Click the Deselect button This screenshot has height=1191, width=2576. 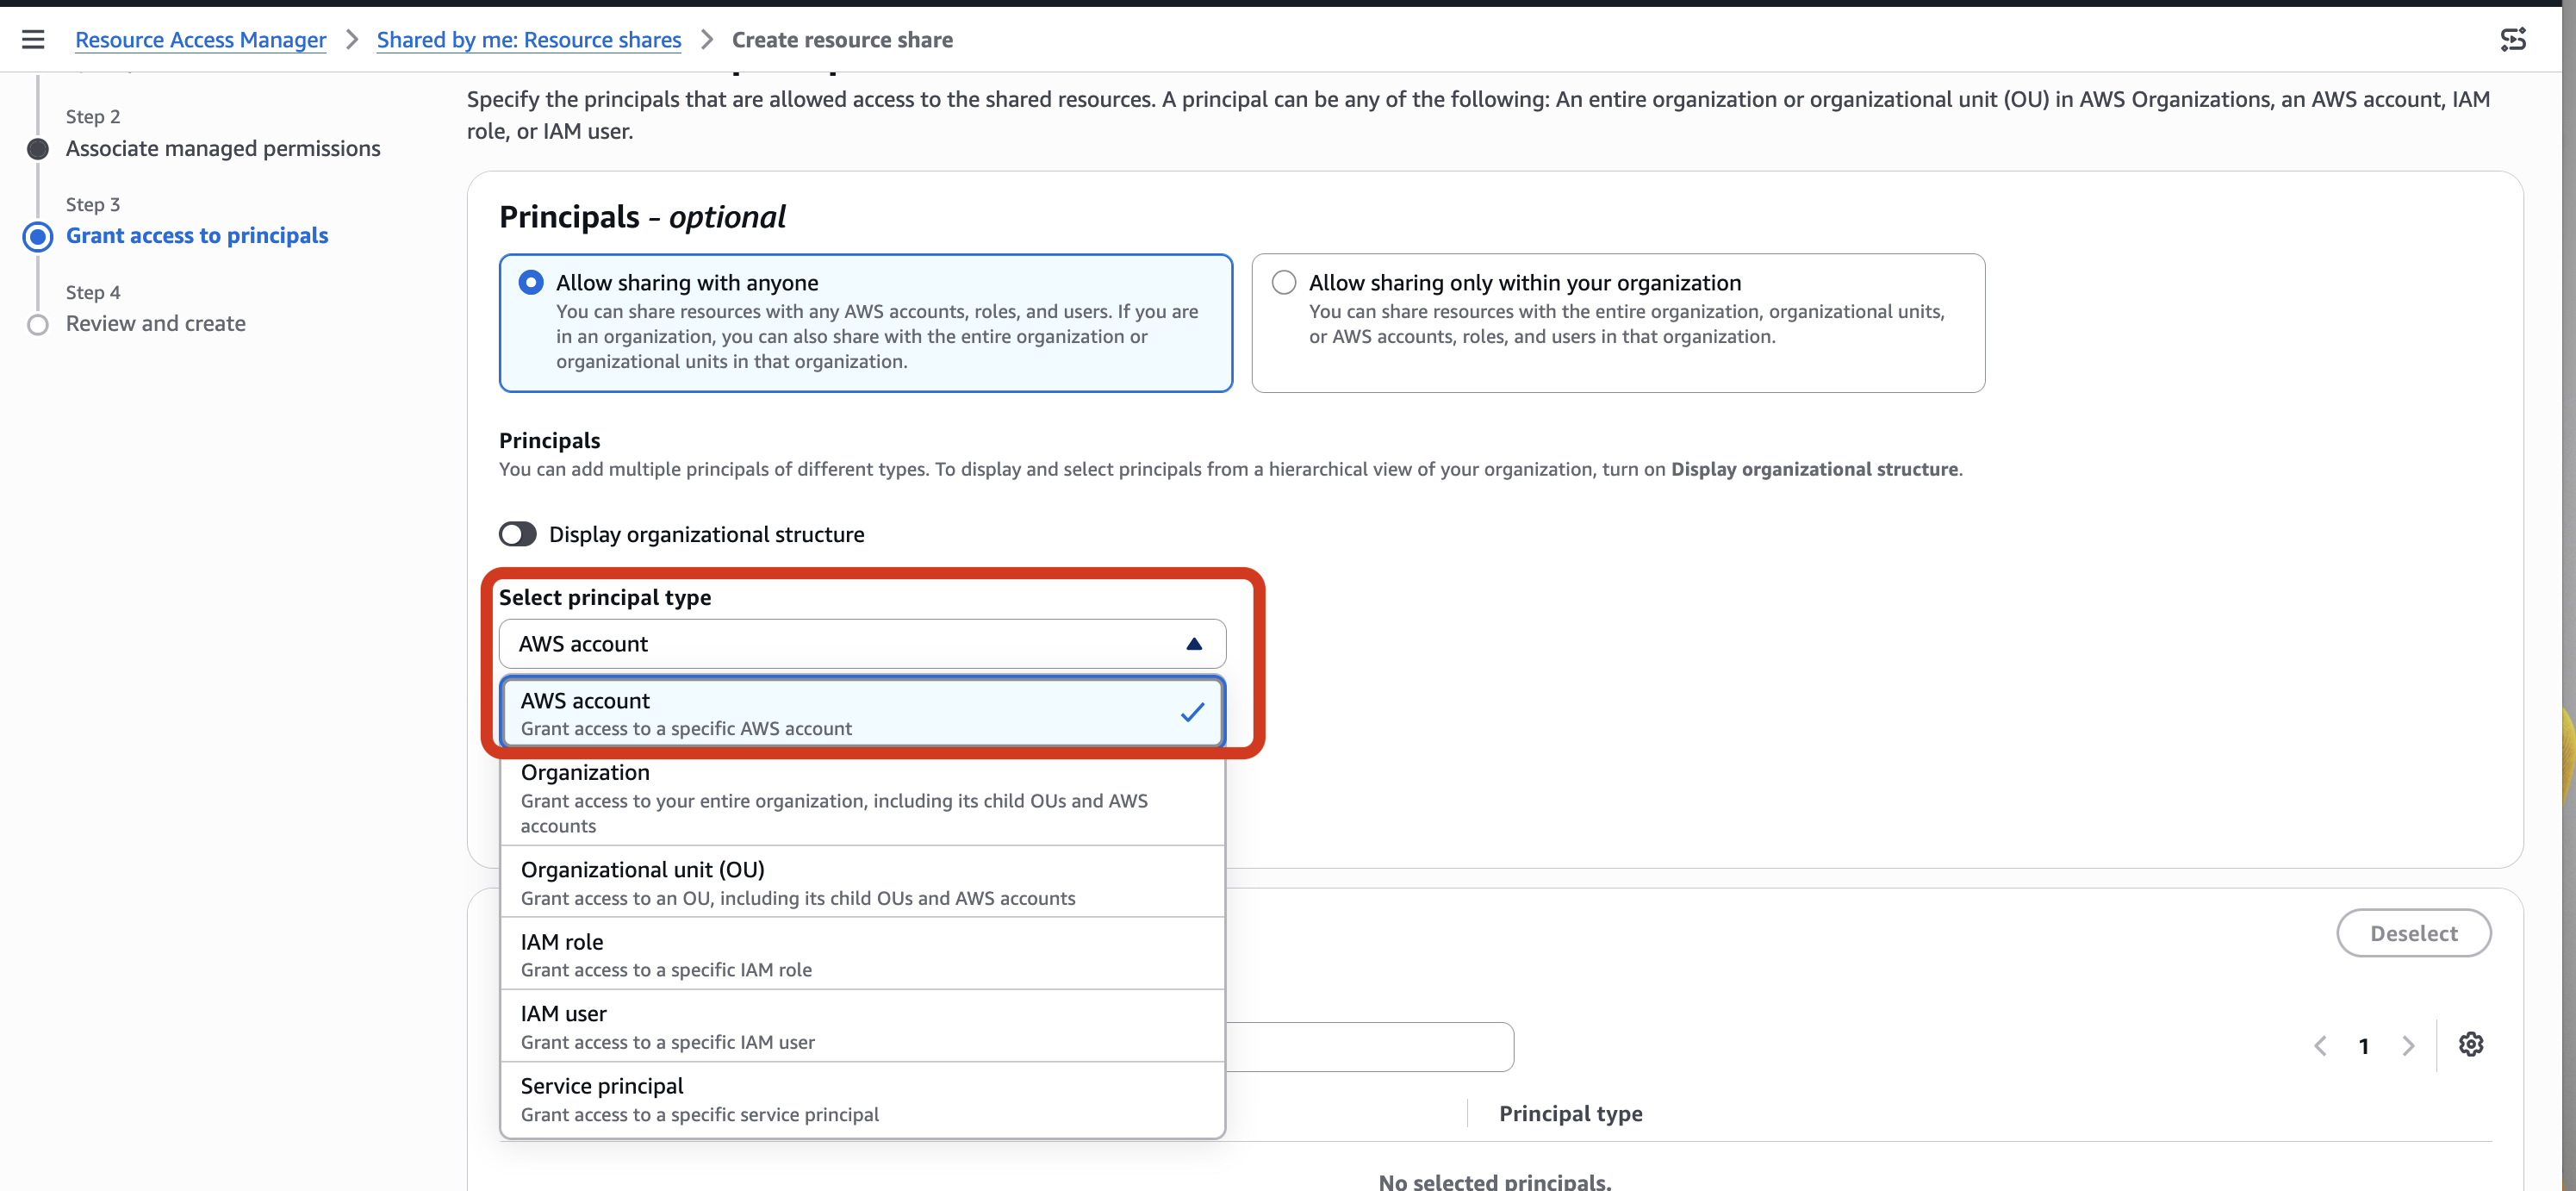(2413, 933)
